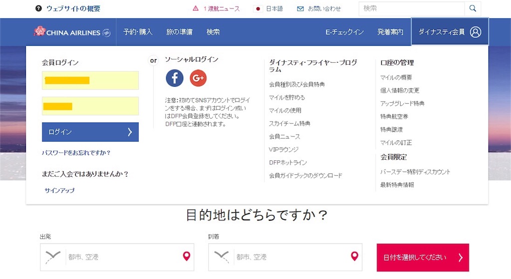
Task: Expand the 予約・購入 navigation menu
Action: pyautogui.click(x=138, y=32)
